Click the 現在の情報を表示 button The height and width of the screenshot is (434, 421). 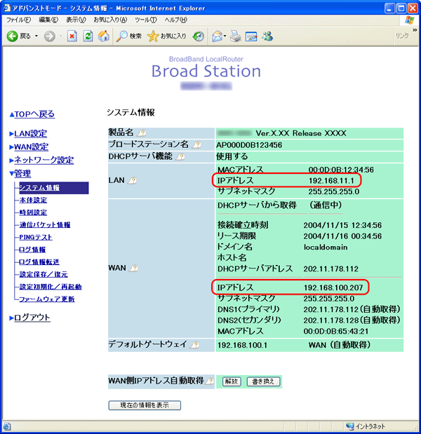tap(145, 405)
